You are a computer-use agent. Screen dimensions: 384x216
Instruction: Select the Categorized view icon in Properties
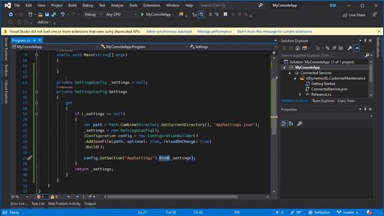click(284, 124)
